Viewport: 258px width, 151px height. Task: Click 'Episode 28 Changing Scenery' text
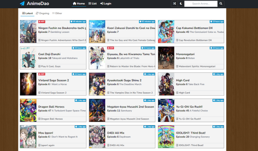pyautogui.click(x=193, y=137)
